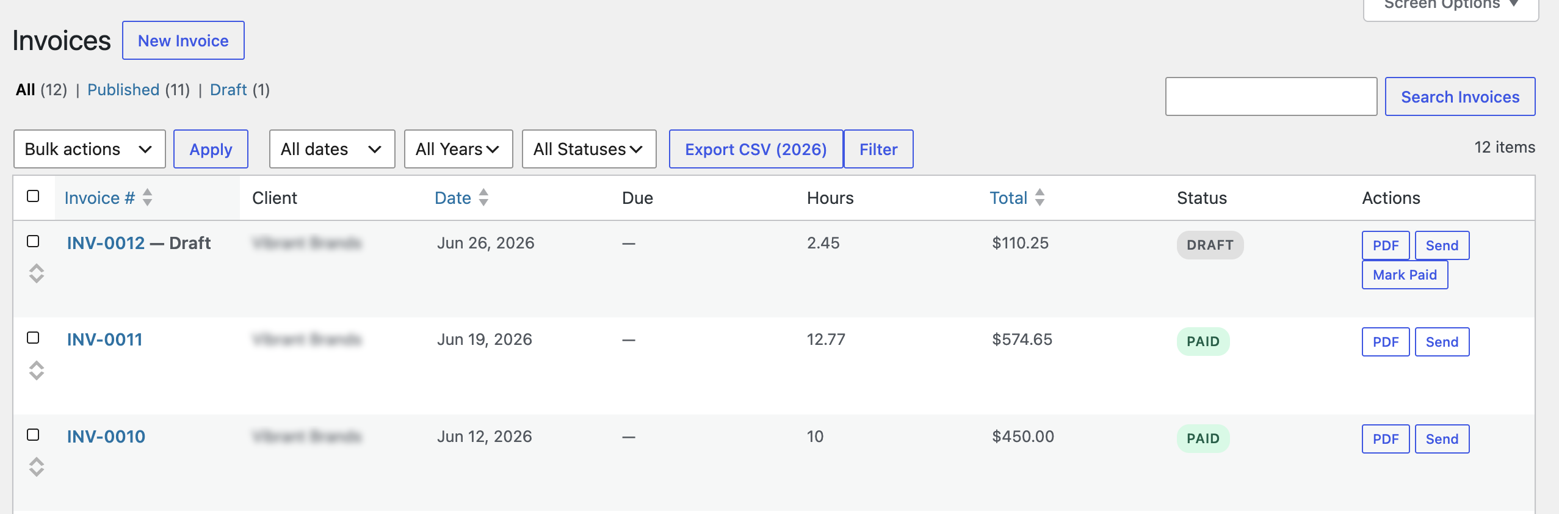Check the INV-0012 row checkbox

coord(34,241)
